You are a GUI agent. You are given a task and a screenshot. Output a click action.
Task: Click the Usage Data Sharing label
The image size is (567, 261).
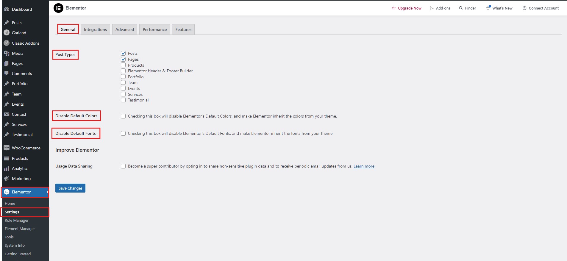point(74,166)
